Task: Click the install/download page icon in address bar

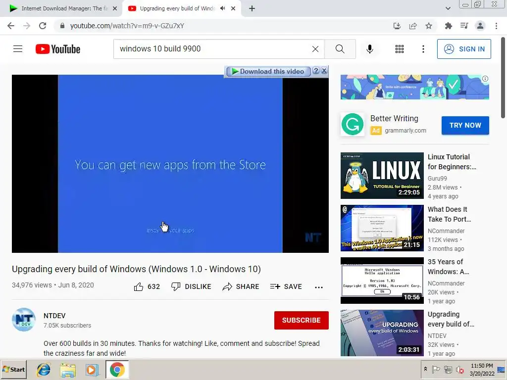Action: [x=397, y=26]
